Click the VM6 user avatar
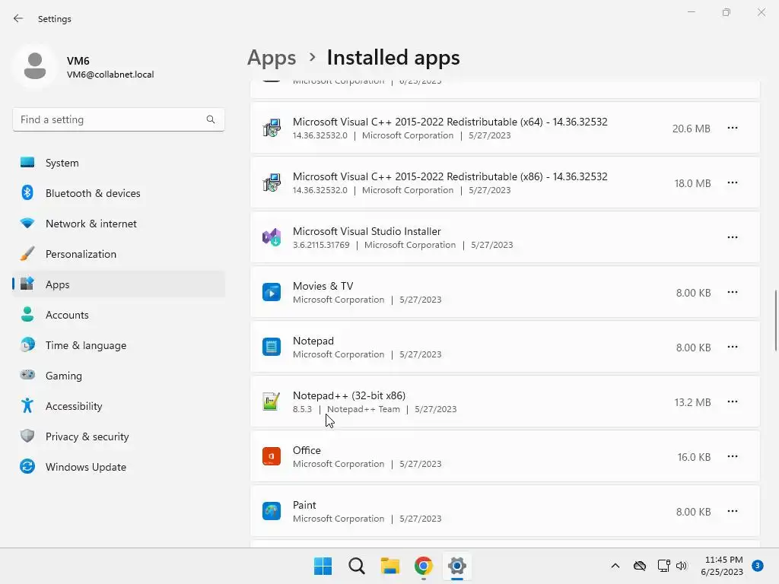Screen dimensions: 779x584 [x=35, y=66]
